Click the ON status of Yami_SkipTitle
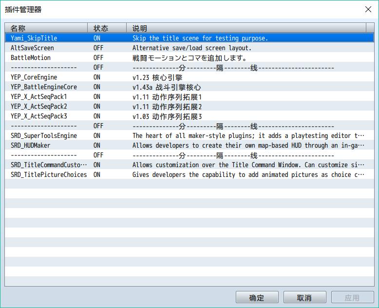The height and width of the screenshot is (308, 379). [x=97, y=38]
